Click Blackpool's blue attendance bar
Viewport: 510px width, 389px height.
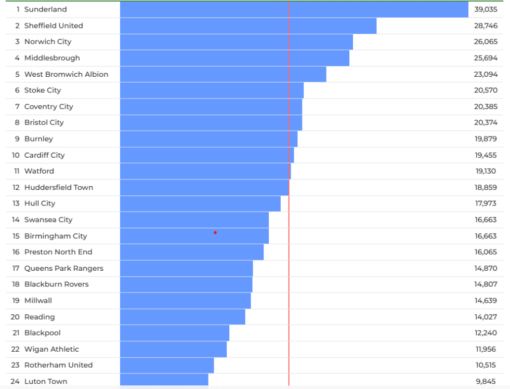click(x=175, y=333)
